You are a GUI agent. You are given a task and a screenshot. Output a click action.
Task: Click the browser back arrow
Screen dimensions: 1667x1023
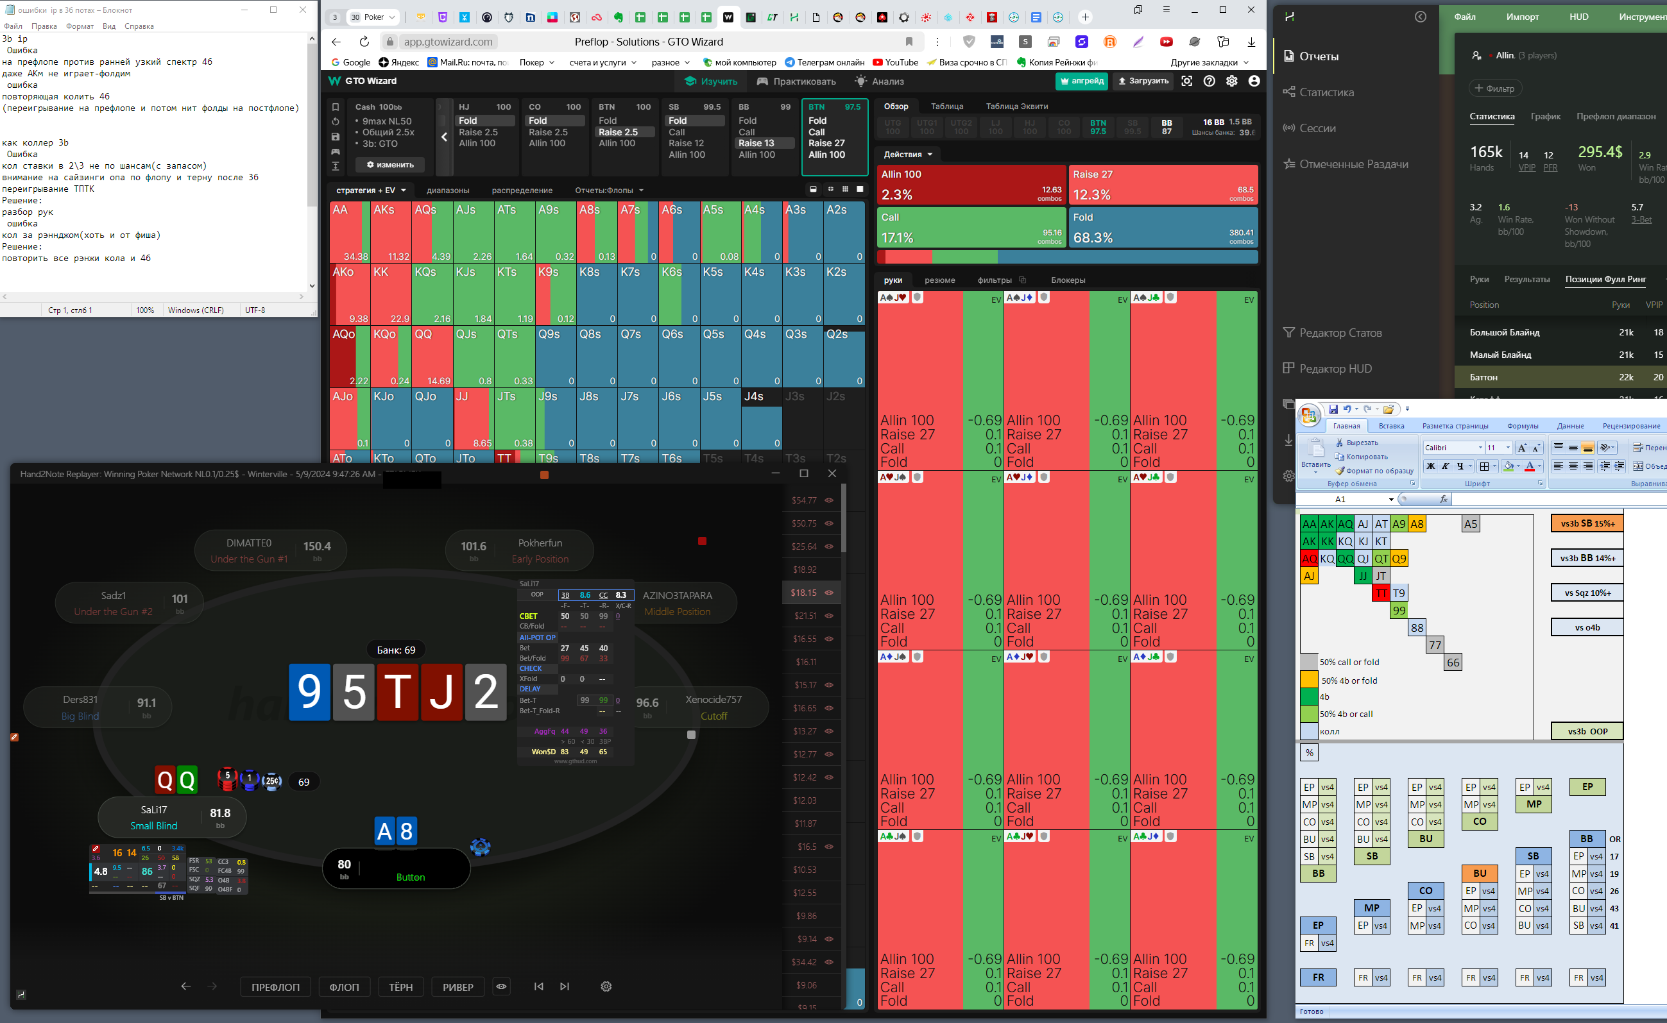coord(336,42)
